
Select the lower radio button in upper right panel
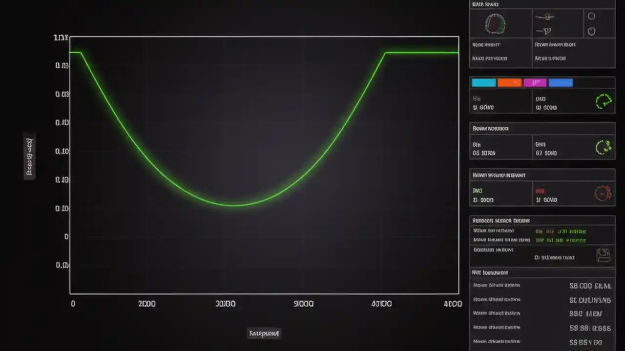coord(591,31)
